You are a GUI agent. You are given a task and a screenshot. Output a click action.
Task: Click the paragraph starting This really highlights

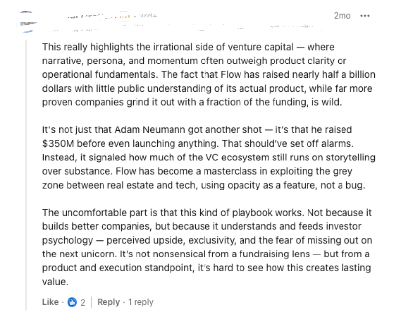(208, 75)
